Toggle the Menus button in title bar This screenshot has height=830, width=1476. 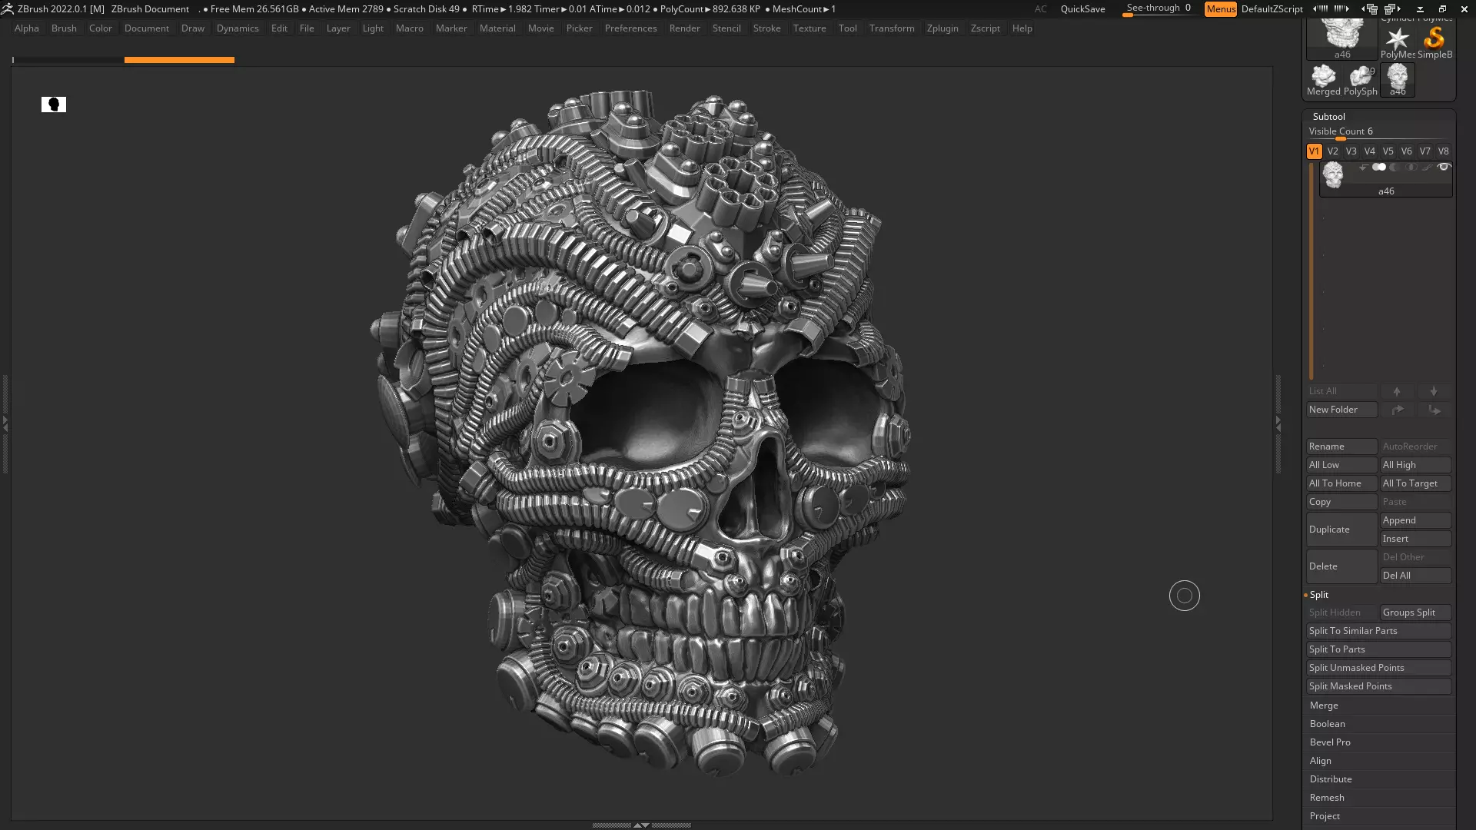1220,9
